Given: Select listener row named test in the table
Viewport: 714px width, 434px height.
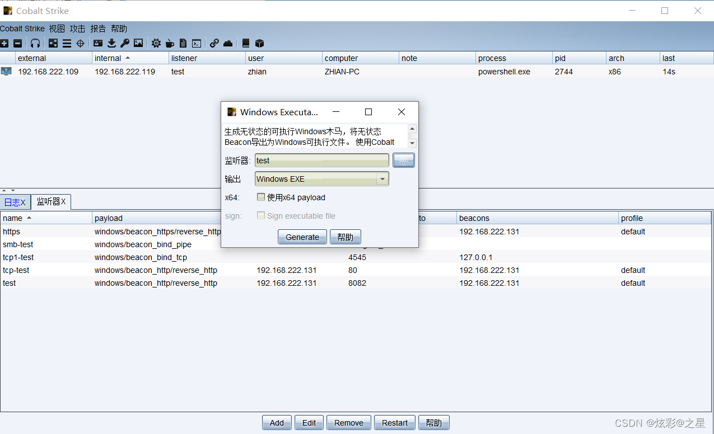Looking at the screenshot, I should tap(356, 283).
